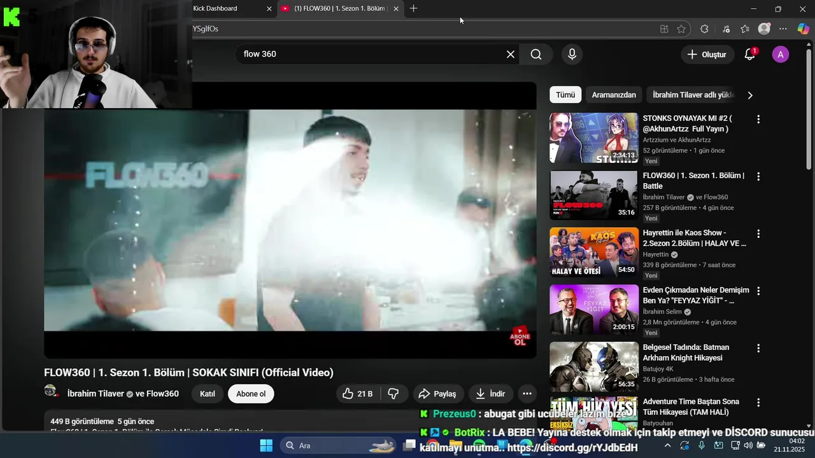Open browser settings and more ellipsis
The width and height of the screenshot is (815, 458).
(783, 29)
